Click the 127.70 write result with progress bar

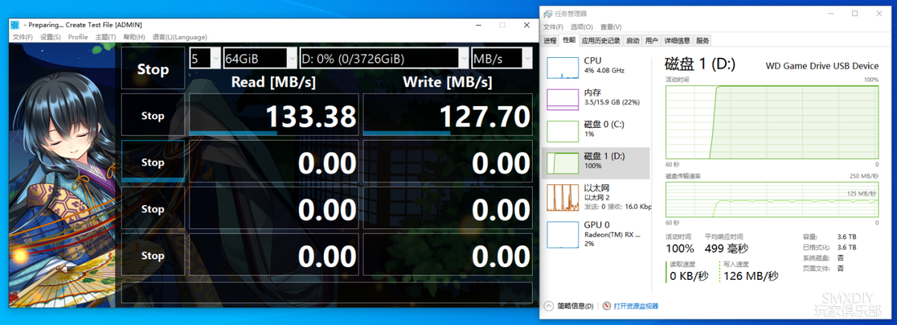pyautogui.click(x=448, y=115)
